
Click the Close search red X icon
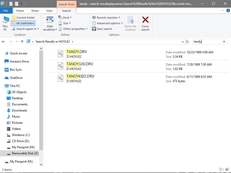145,20
